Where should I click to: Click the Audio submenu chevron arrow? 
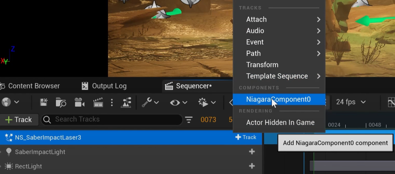pos(318,31)
